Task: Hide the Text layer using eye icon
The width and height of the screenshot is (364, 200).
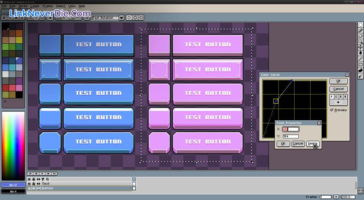Action: (30, 184)
